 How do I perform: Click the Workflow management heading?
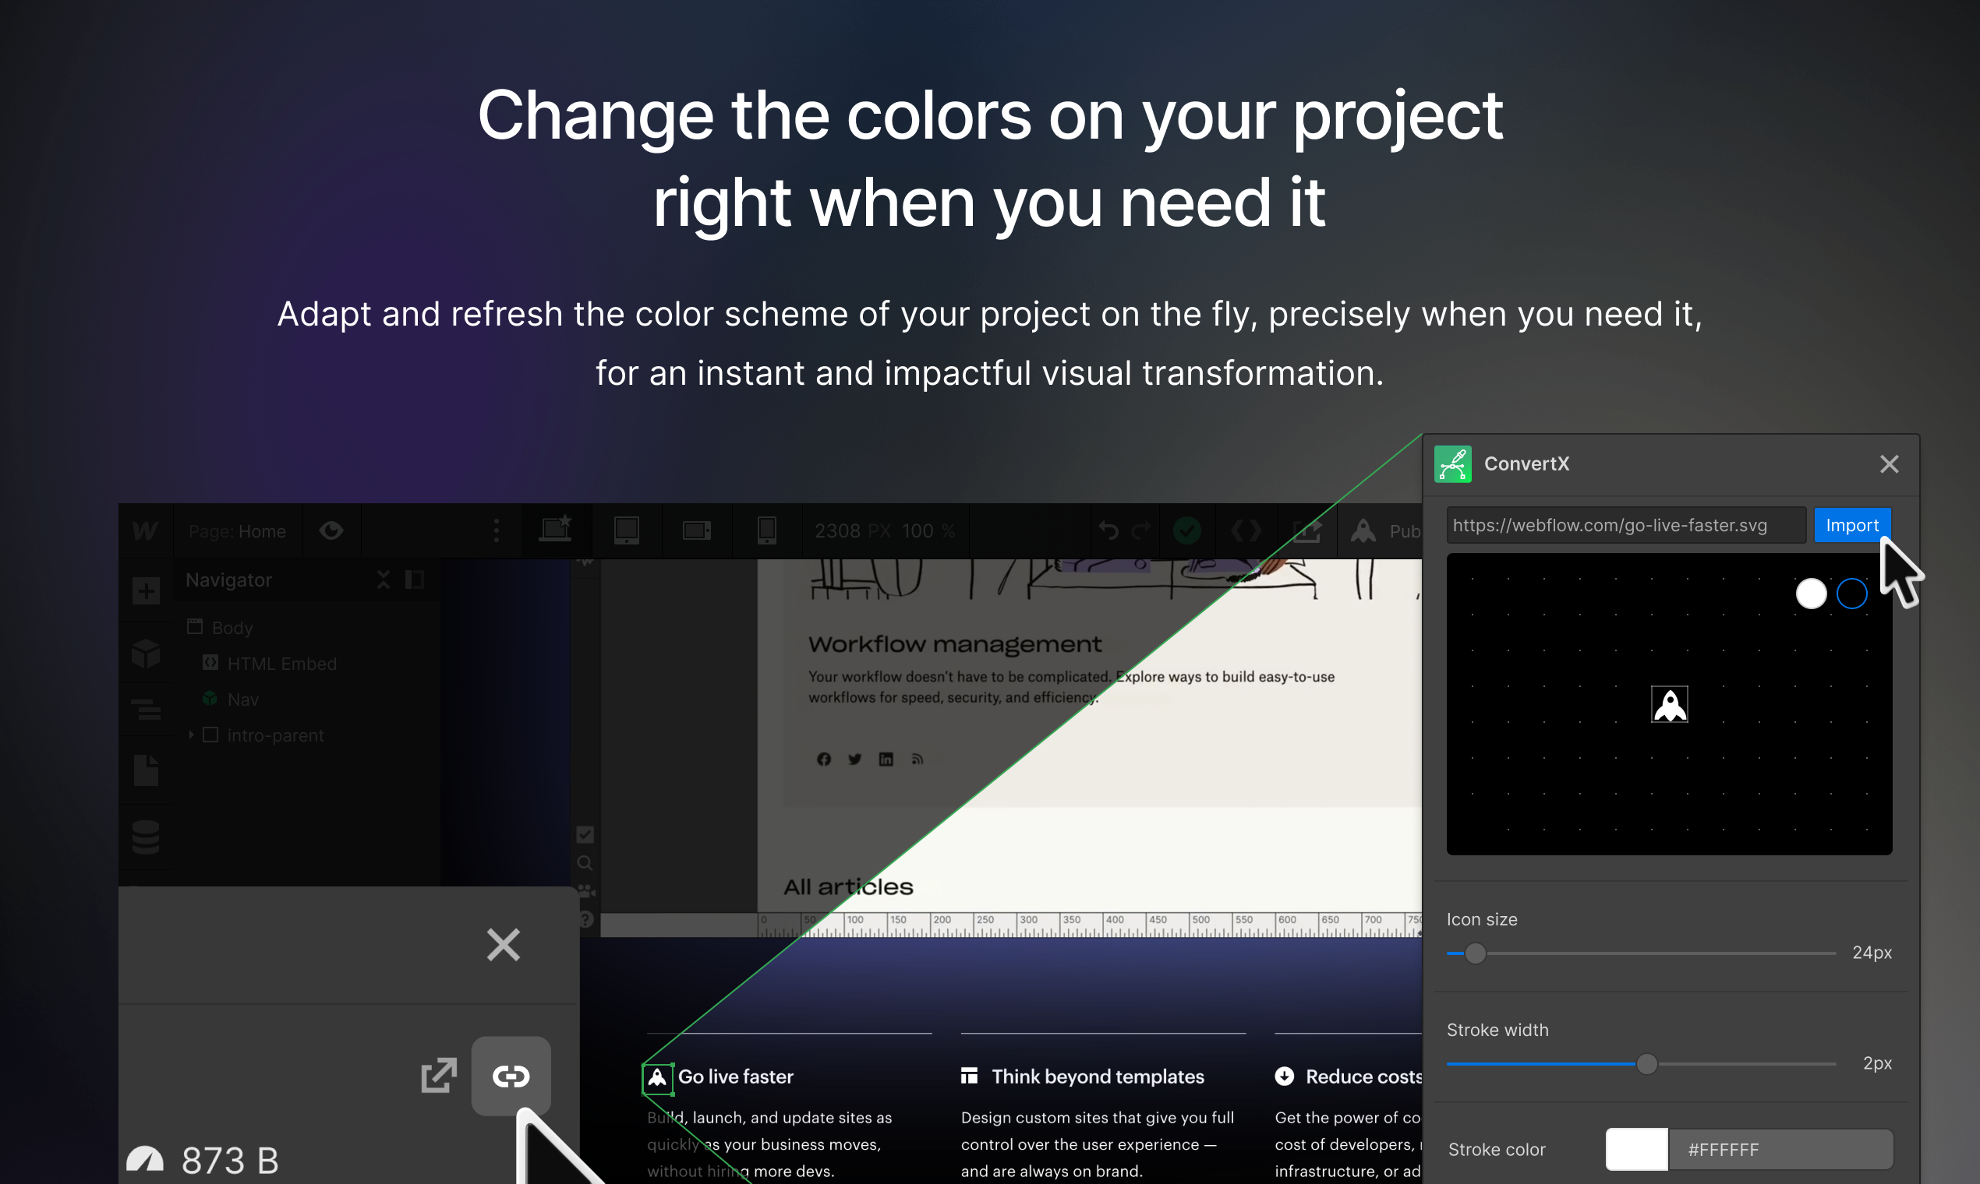[x=955, y=645]
